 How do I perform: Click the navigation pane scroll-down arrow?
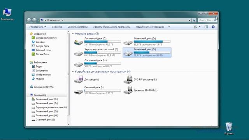pos(68,124)
